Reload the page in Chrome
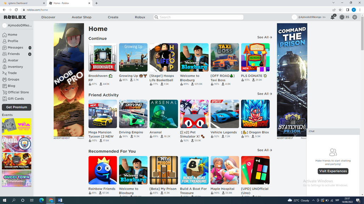The height and width of the screenshot is (204, 364). tap(16, 10)
